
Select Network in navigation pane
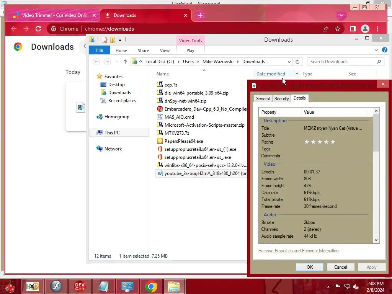pos(113,149)
